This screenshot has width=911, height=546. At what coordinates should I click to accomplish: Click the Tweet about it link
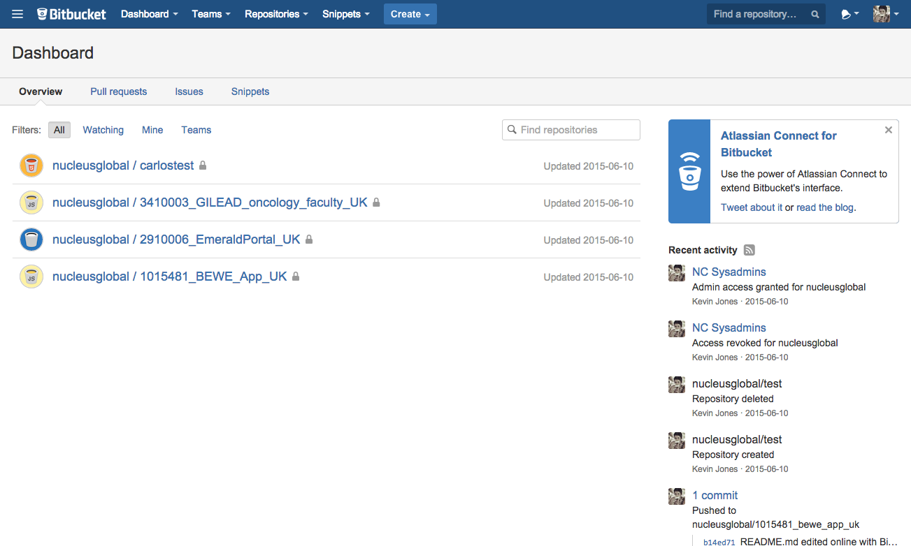coord(752,207)
